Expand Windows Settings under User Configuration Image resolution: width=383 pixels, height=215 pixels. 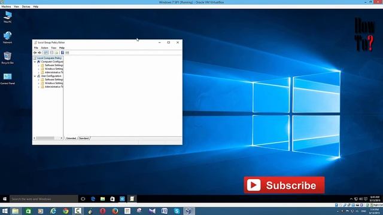click(x=38, y=83)
